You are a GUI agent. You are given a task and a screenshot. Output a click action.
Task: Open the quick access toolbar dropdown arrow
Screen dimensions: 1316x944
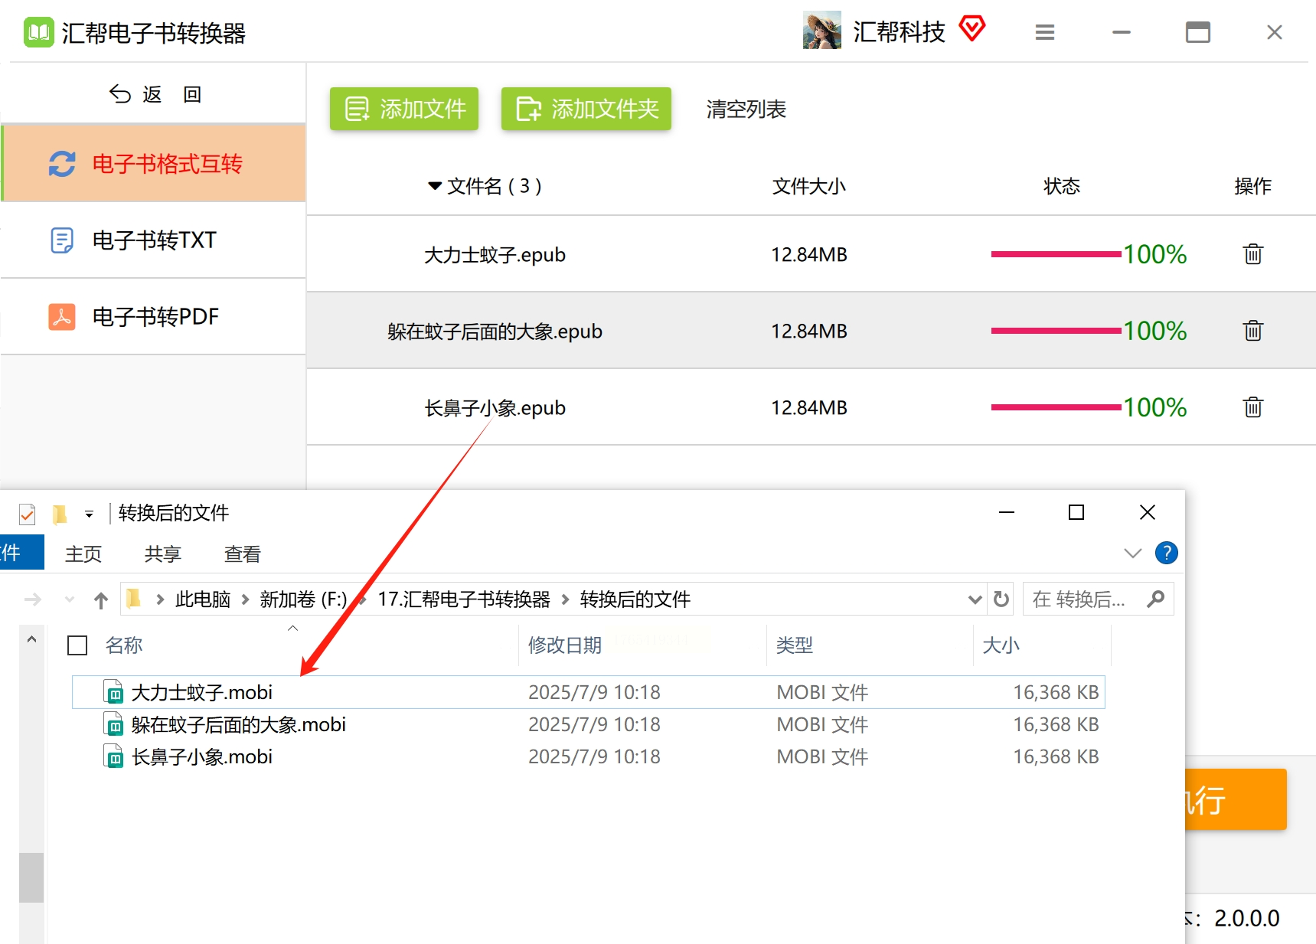pyautogui.click(x=90, y=514)
